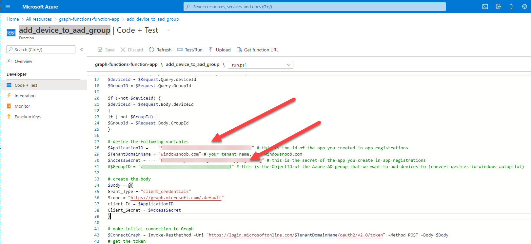Click the Microsoft Azure logo text
This screenshot has width=531, height=244.
click(x=40, y=7)
